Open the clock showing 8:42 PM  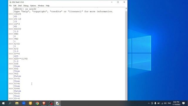(176, 103)
